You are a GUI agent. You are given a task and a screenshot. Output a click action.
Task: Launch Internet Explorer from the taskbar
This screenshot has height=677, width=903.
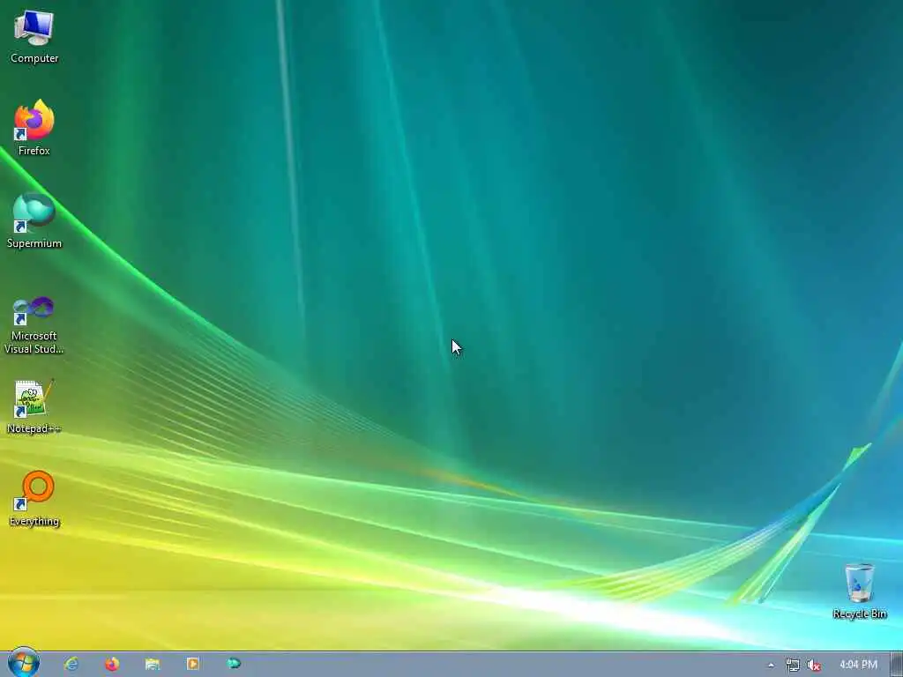pyautogui.click(x=72, y=665)
